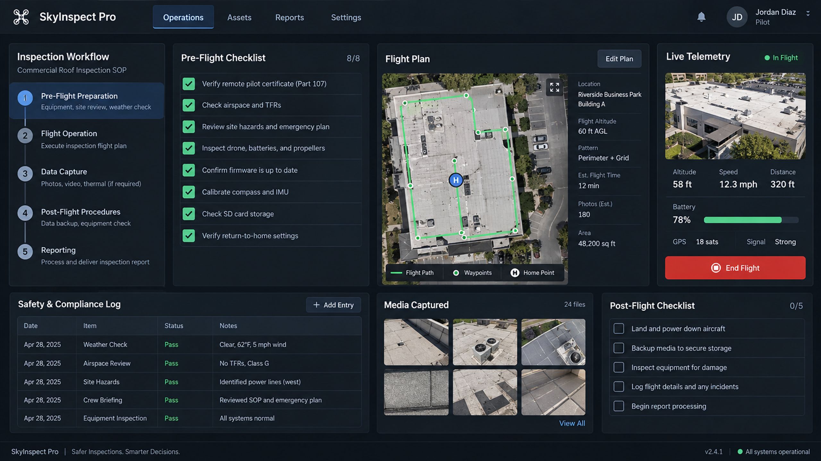Click the red End Flight button
The height and width of the screenshot is (461, 821).
[735, 268]
